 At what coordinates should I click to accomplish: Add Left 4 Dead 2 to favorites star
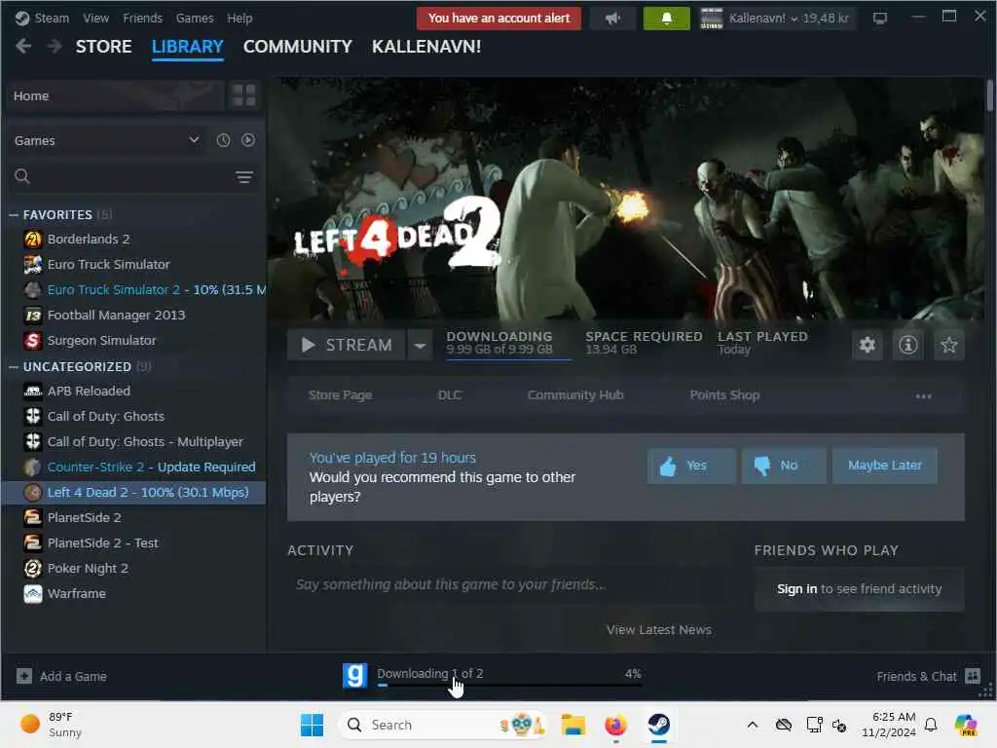click(x=948, y=345)
